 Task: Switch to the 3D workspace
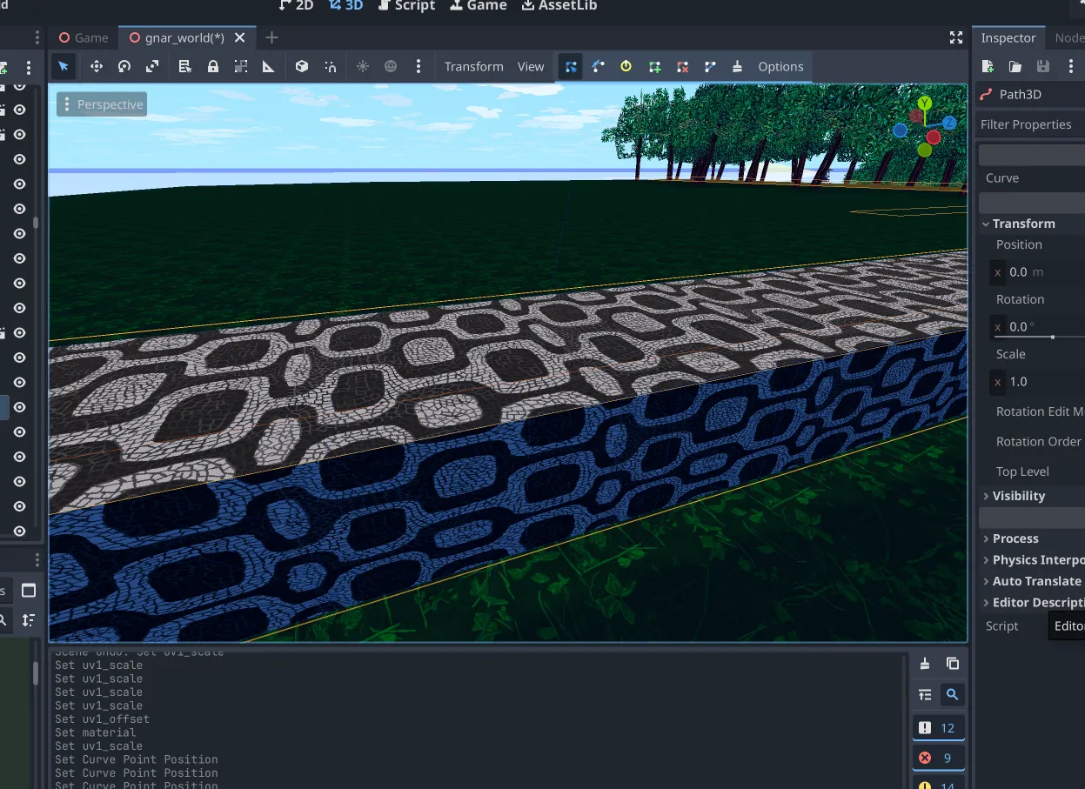point(346,5)
